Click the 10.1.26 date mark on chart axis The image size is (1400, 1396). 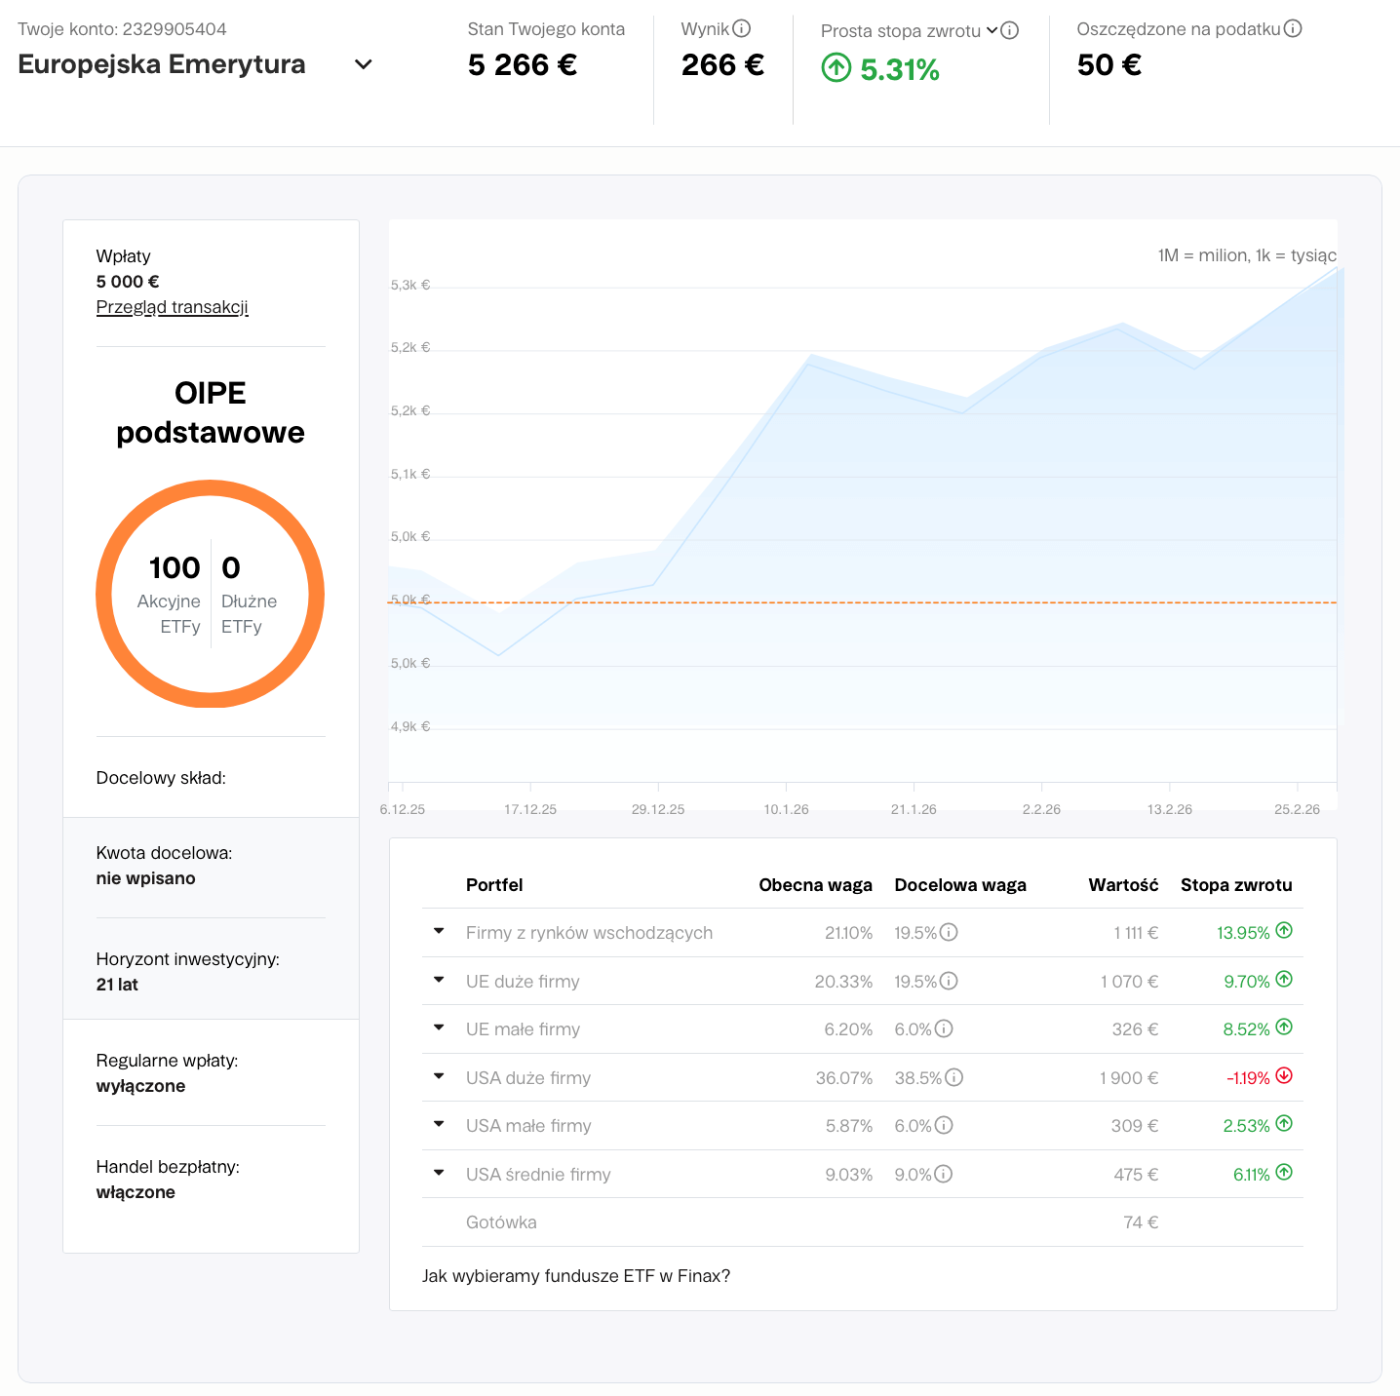(786, 808)
